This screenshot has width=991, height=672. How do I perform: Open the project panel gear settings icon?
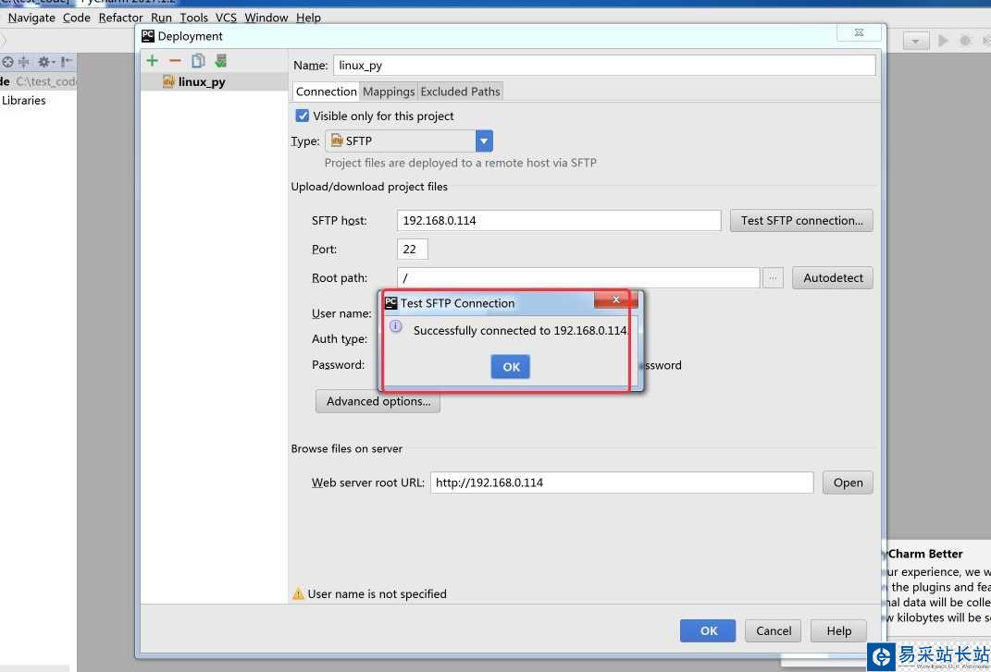tap(44, 62)
